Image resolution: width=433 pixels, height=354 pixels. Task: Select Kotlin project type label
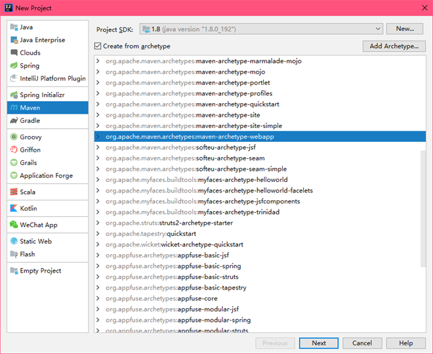click(x=28, y=208)
